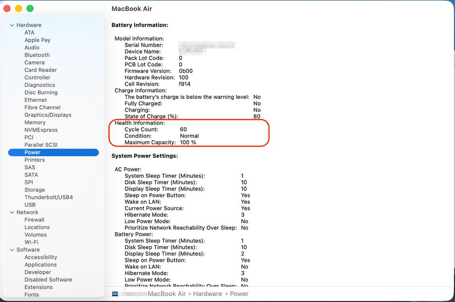Select ATA in the sidebar
Viewport: 455px width, 302px height.
point(29,33)
